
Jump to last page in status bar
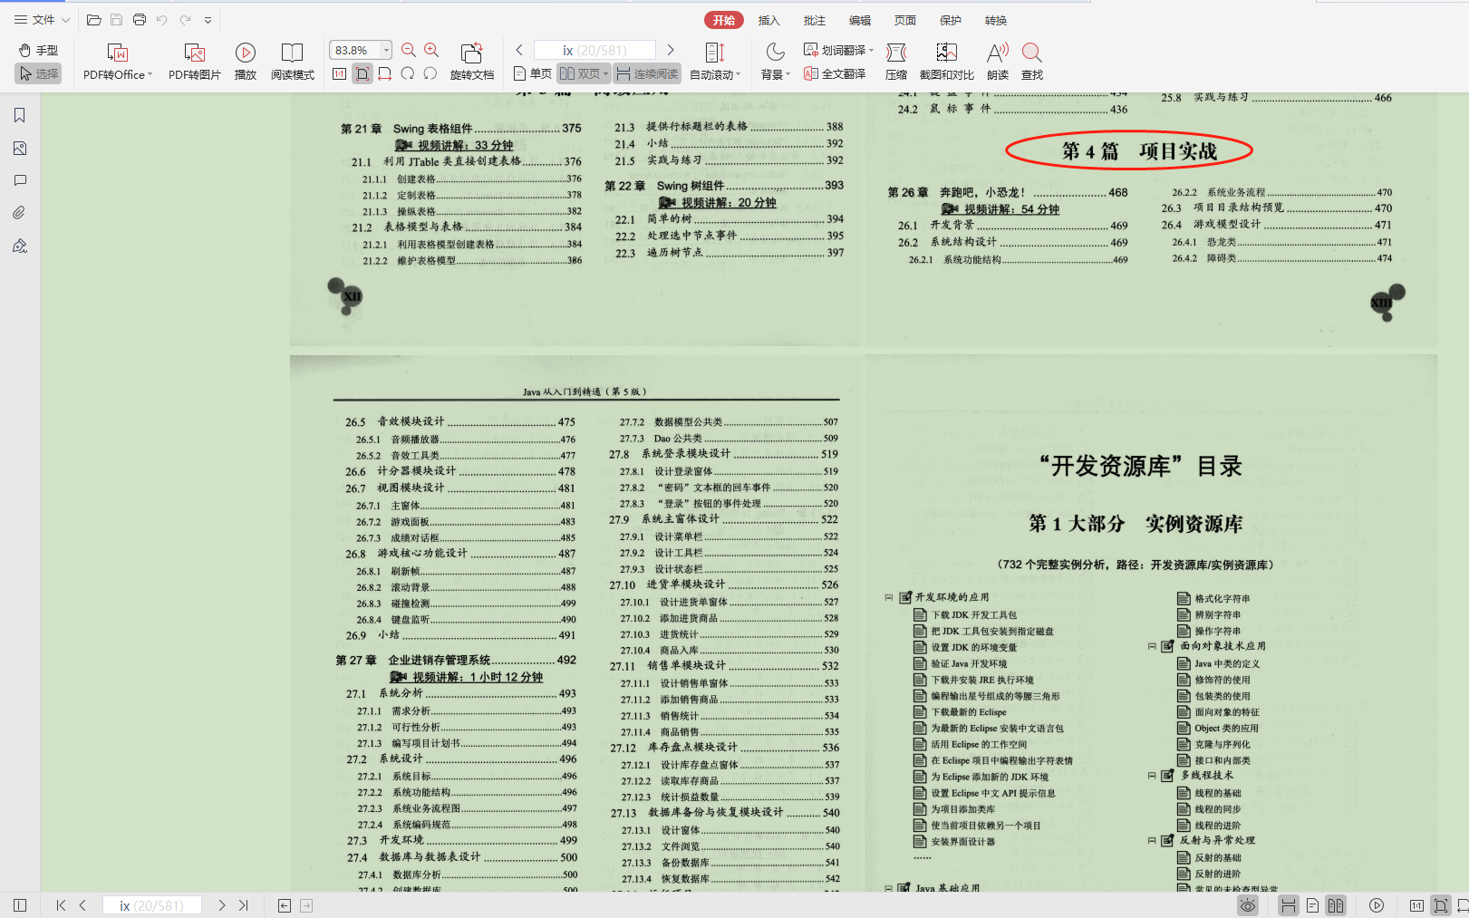[x=243, y=905]
